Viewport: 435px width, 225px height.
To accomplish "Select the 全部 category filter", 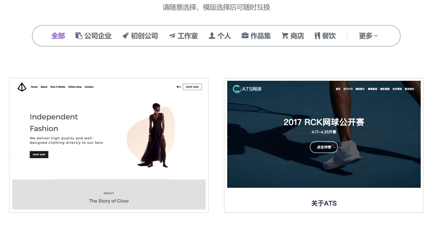I will [58, 35].
